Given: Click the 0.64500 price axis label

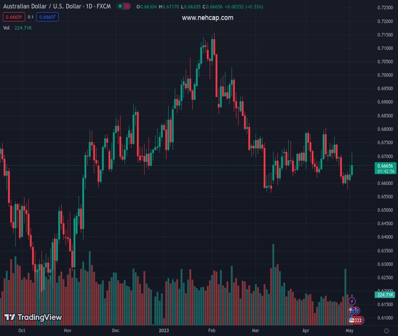Looking at the screenshot, I should [385, 223].
